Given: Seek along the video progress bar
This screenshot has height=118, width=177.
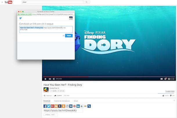Looking at the screenshot, I should coord(109,77).
